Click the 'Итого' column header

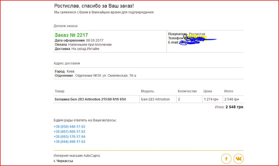(228, 91)
